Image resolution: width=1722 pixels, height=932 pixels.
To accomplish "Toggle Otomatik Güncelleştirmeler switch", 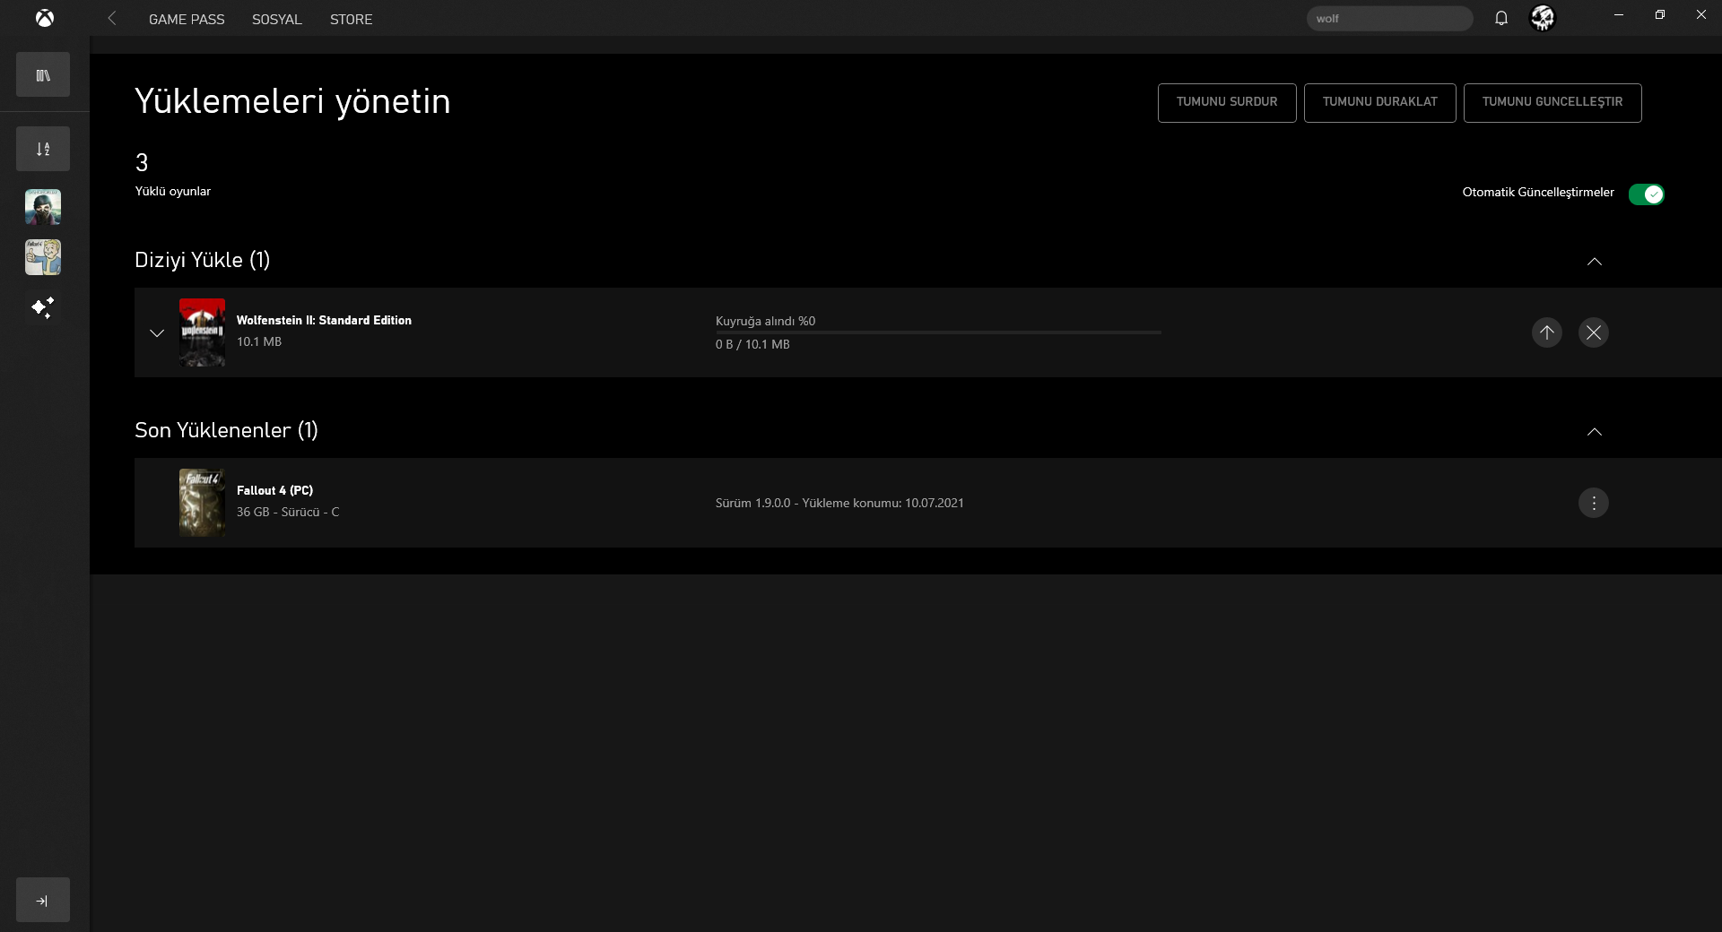I will (x=1647, y=194).
